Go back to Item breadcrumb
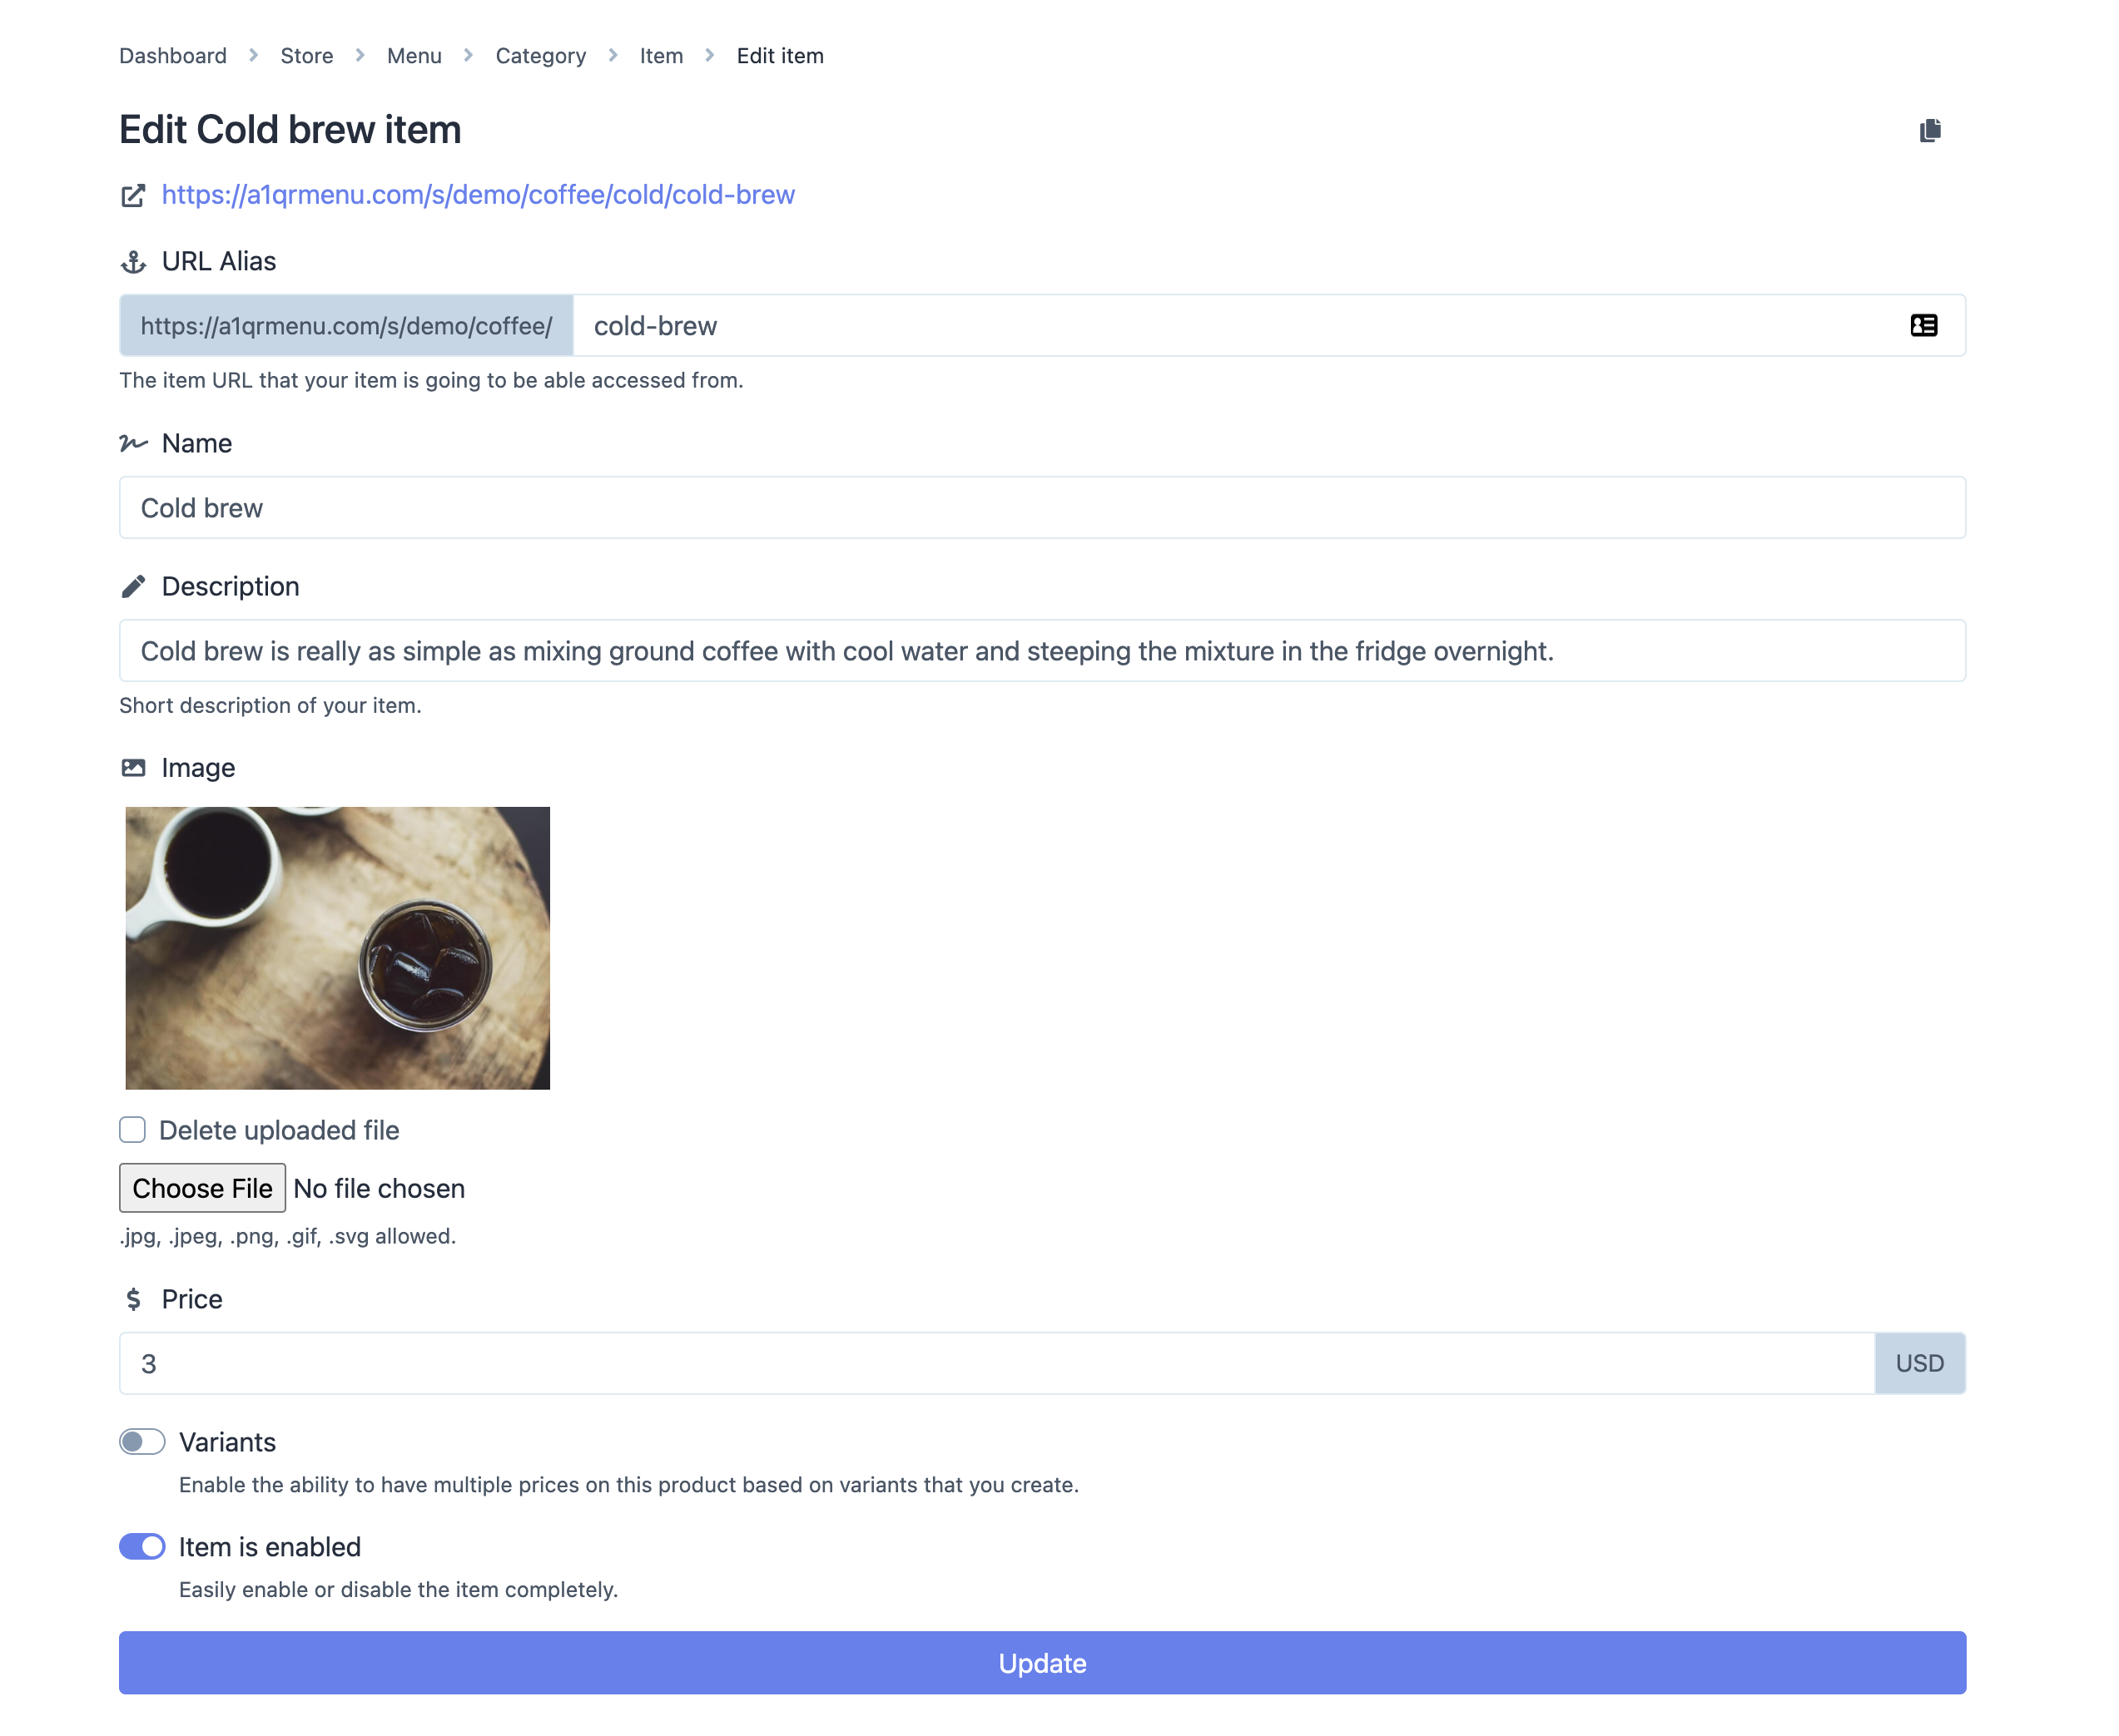The image size is (2119, 1736). (662, 56)
